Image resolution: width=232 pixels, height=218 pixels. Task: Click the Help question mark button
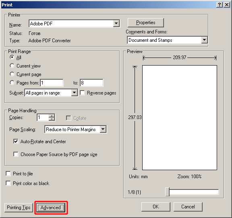pos(220,5)
